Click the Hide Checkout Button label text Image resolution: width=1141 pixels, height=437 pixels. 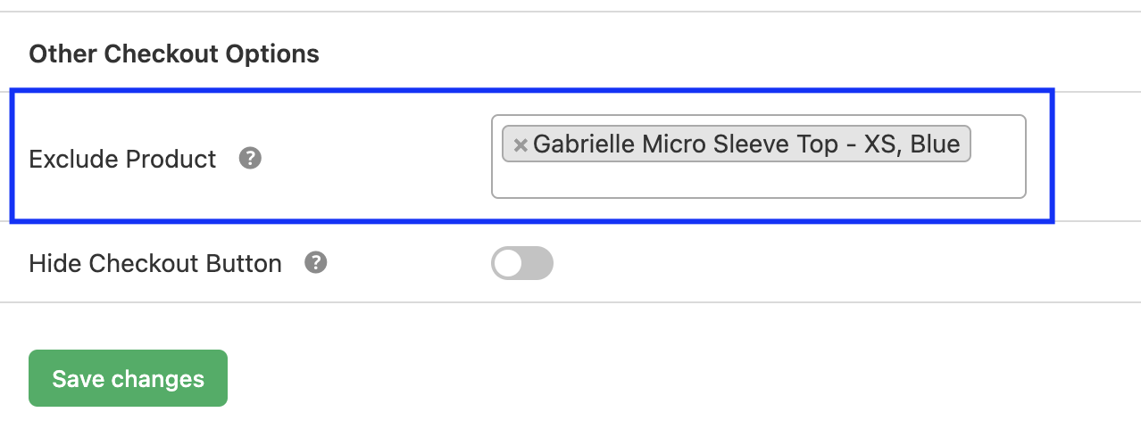click(155, 263)
